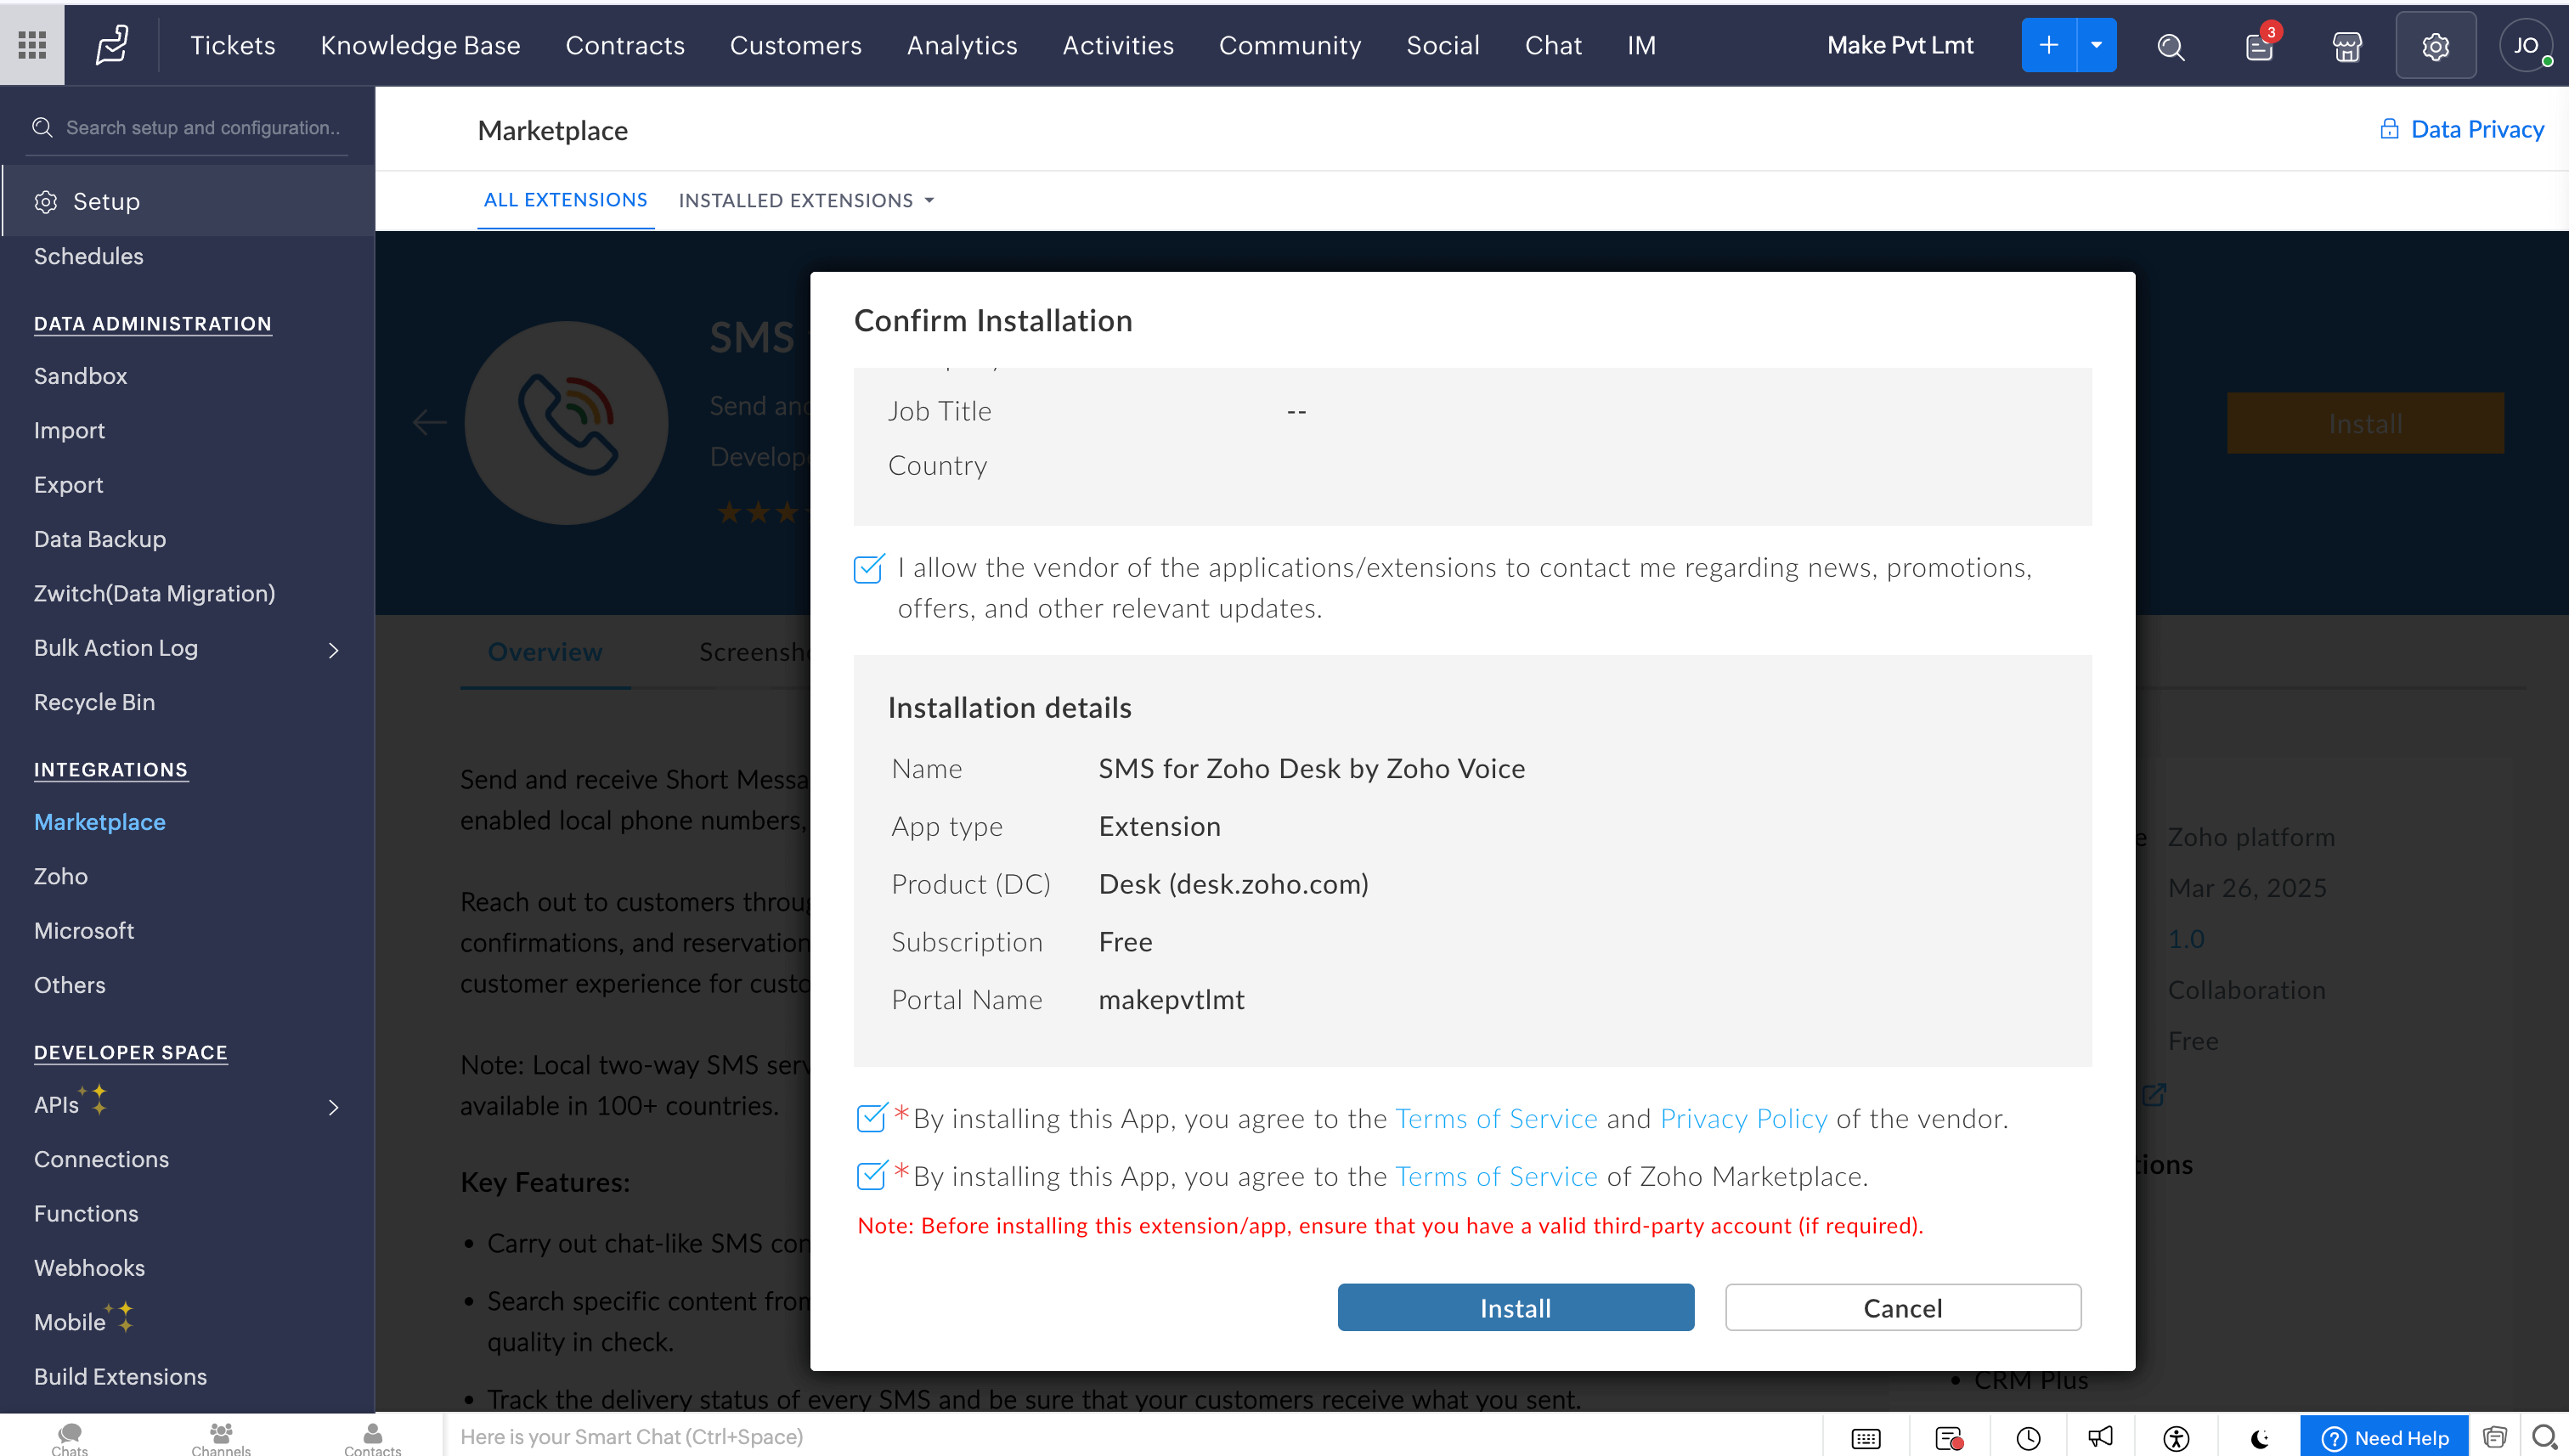Toggle vendor Terms and Privacy Policy checkbox
Image resolution: width=2569 pixels, height=1456 pixels.
(871, 1118)
